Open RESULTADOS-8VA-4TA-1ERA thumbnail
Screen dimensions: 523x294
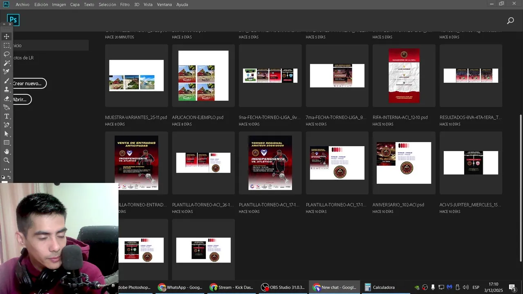[471, 76]
